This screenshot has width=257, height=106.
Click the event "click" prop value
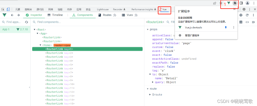point(169,51)
